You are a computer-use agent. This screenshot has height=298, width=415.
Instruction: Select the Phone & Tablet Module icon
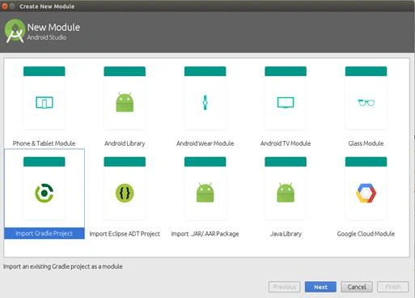point(44,102)
